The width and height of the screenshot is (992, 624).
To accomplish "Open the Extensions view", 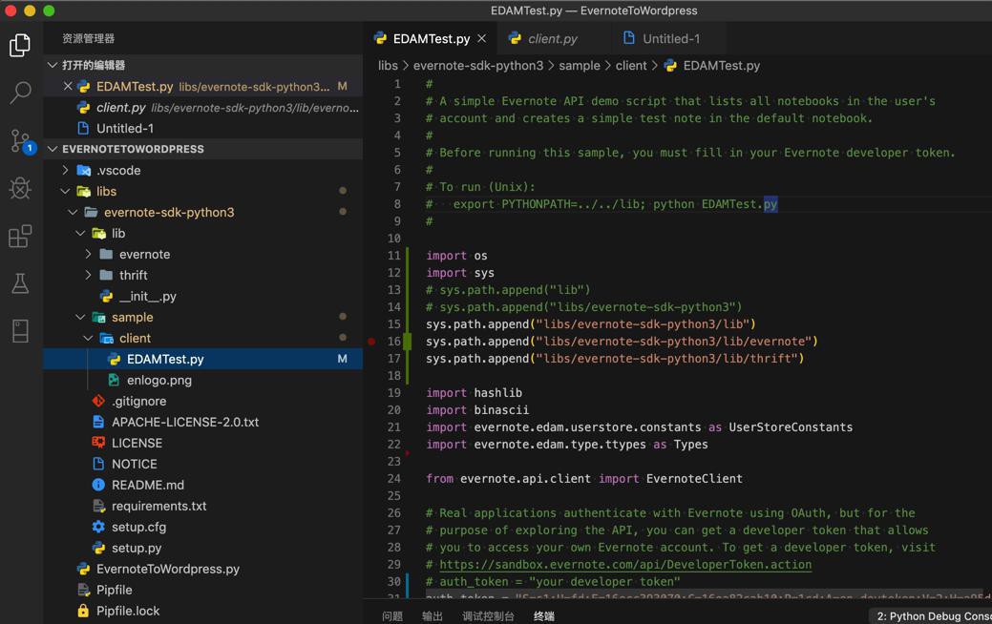I will click(x=20, y=236).
